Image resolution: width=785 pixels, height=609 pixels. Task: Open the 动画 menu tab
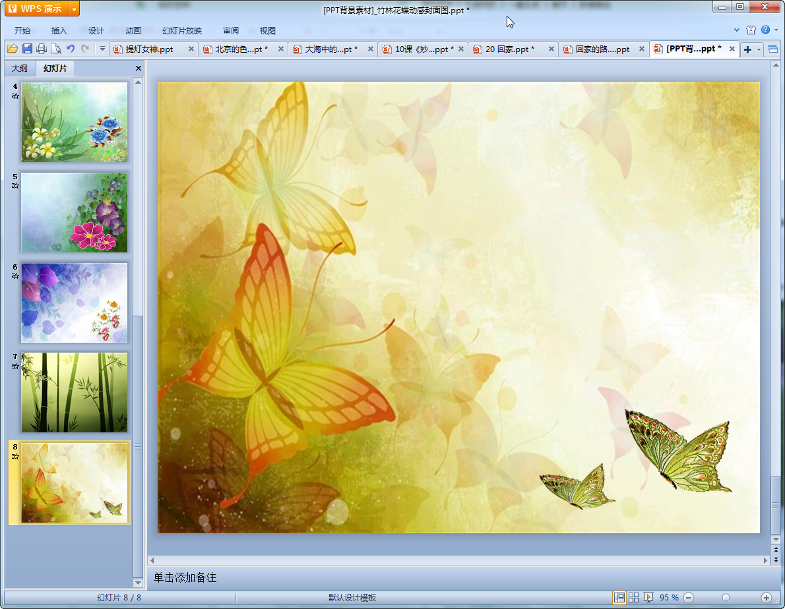pos(133,30)
